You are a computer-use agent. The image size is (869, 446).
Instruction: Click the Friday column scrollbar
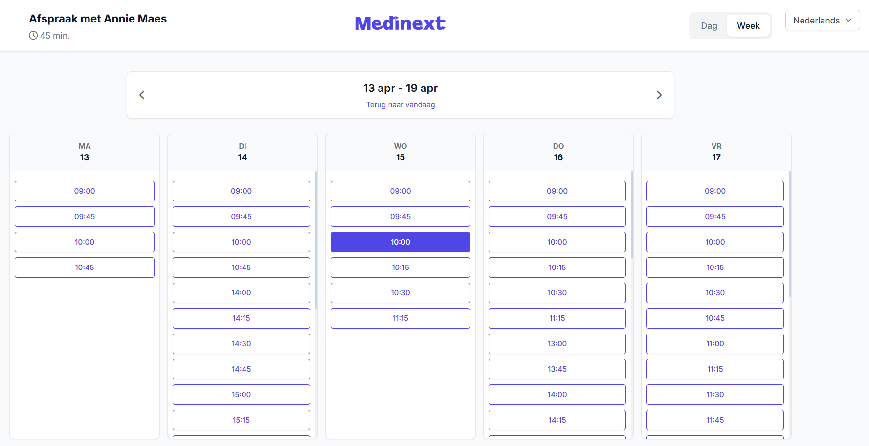pos(790,234)
